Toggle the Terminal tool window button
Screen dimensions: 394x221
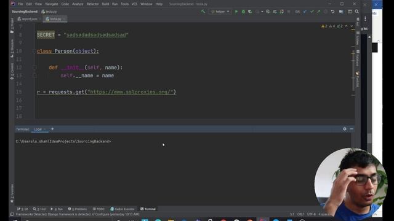pos(148,209)
